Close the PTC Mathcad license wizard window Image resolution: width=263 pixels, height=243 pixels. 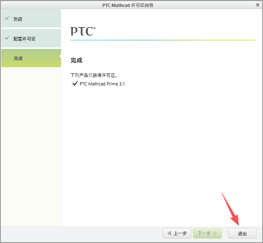tap(258, 5)
